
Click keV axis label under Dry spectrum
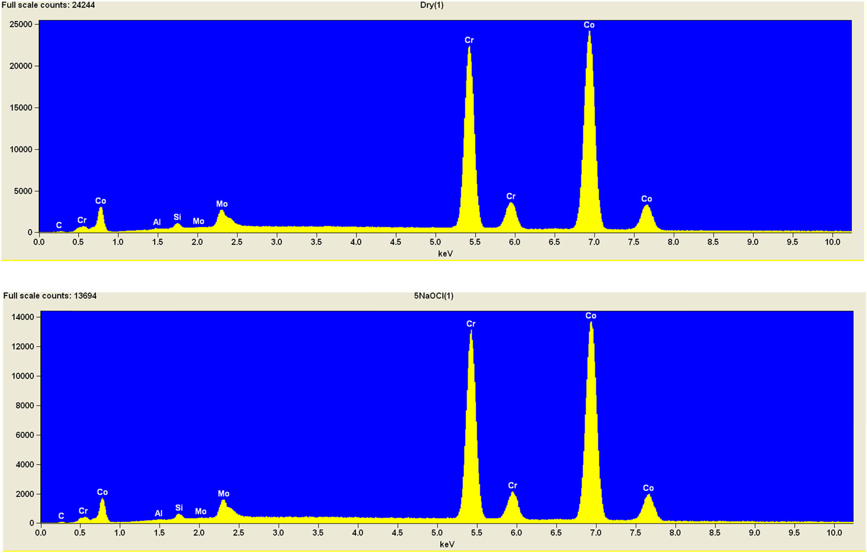point(445,253)
